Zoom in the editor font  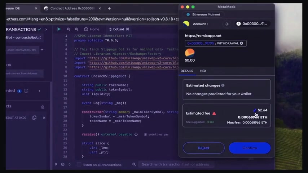[x=76, y=29]
